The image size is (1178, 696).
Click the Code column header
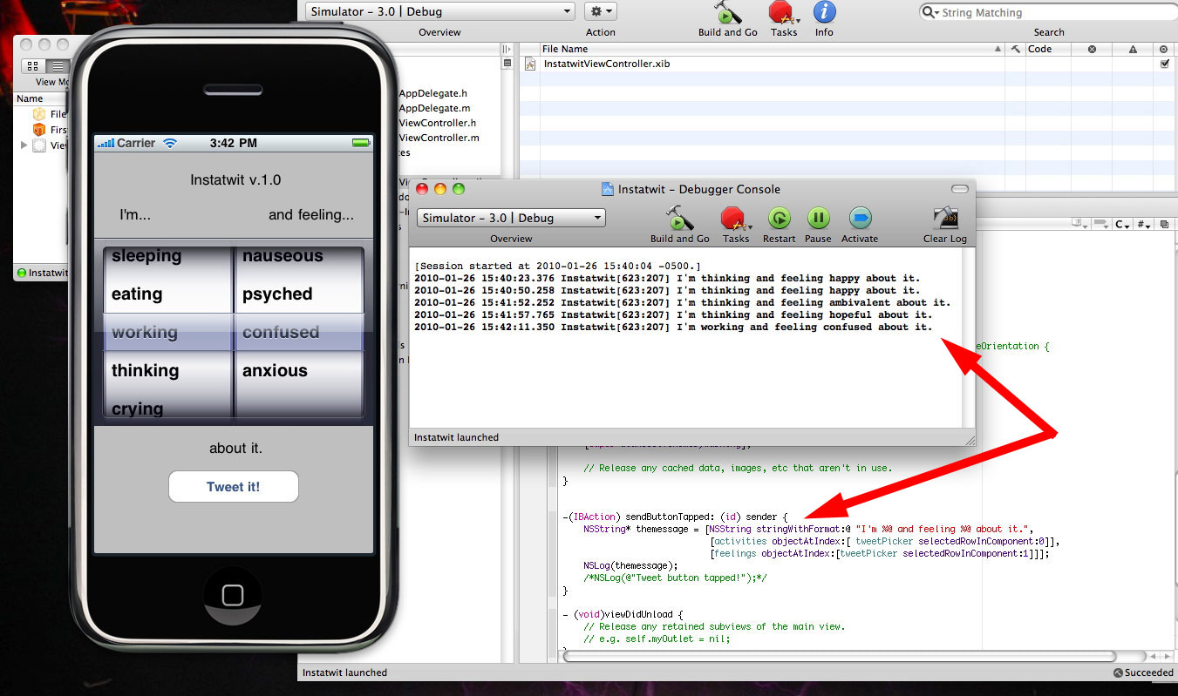coord(1047,49)
